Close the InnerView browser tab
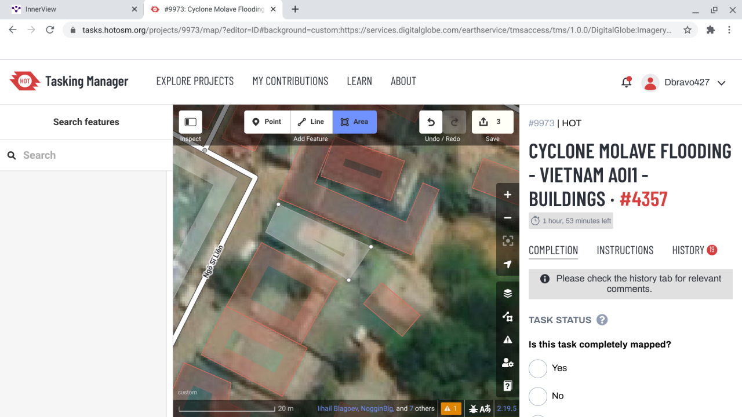 pyautogui.click(x=134, y=9)
